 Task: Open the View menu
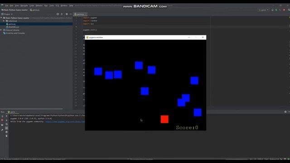17,6
